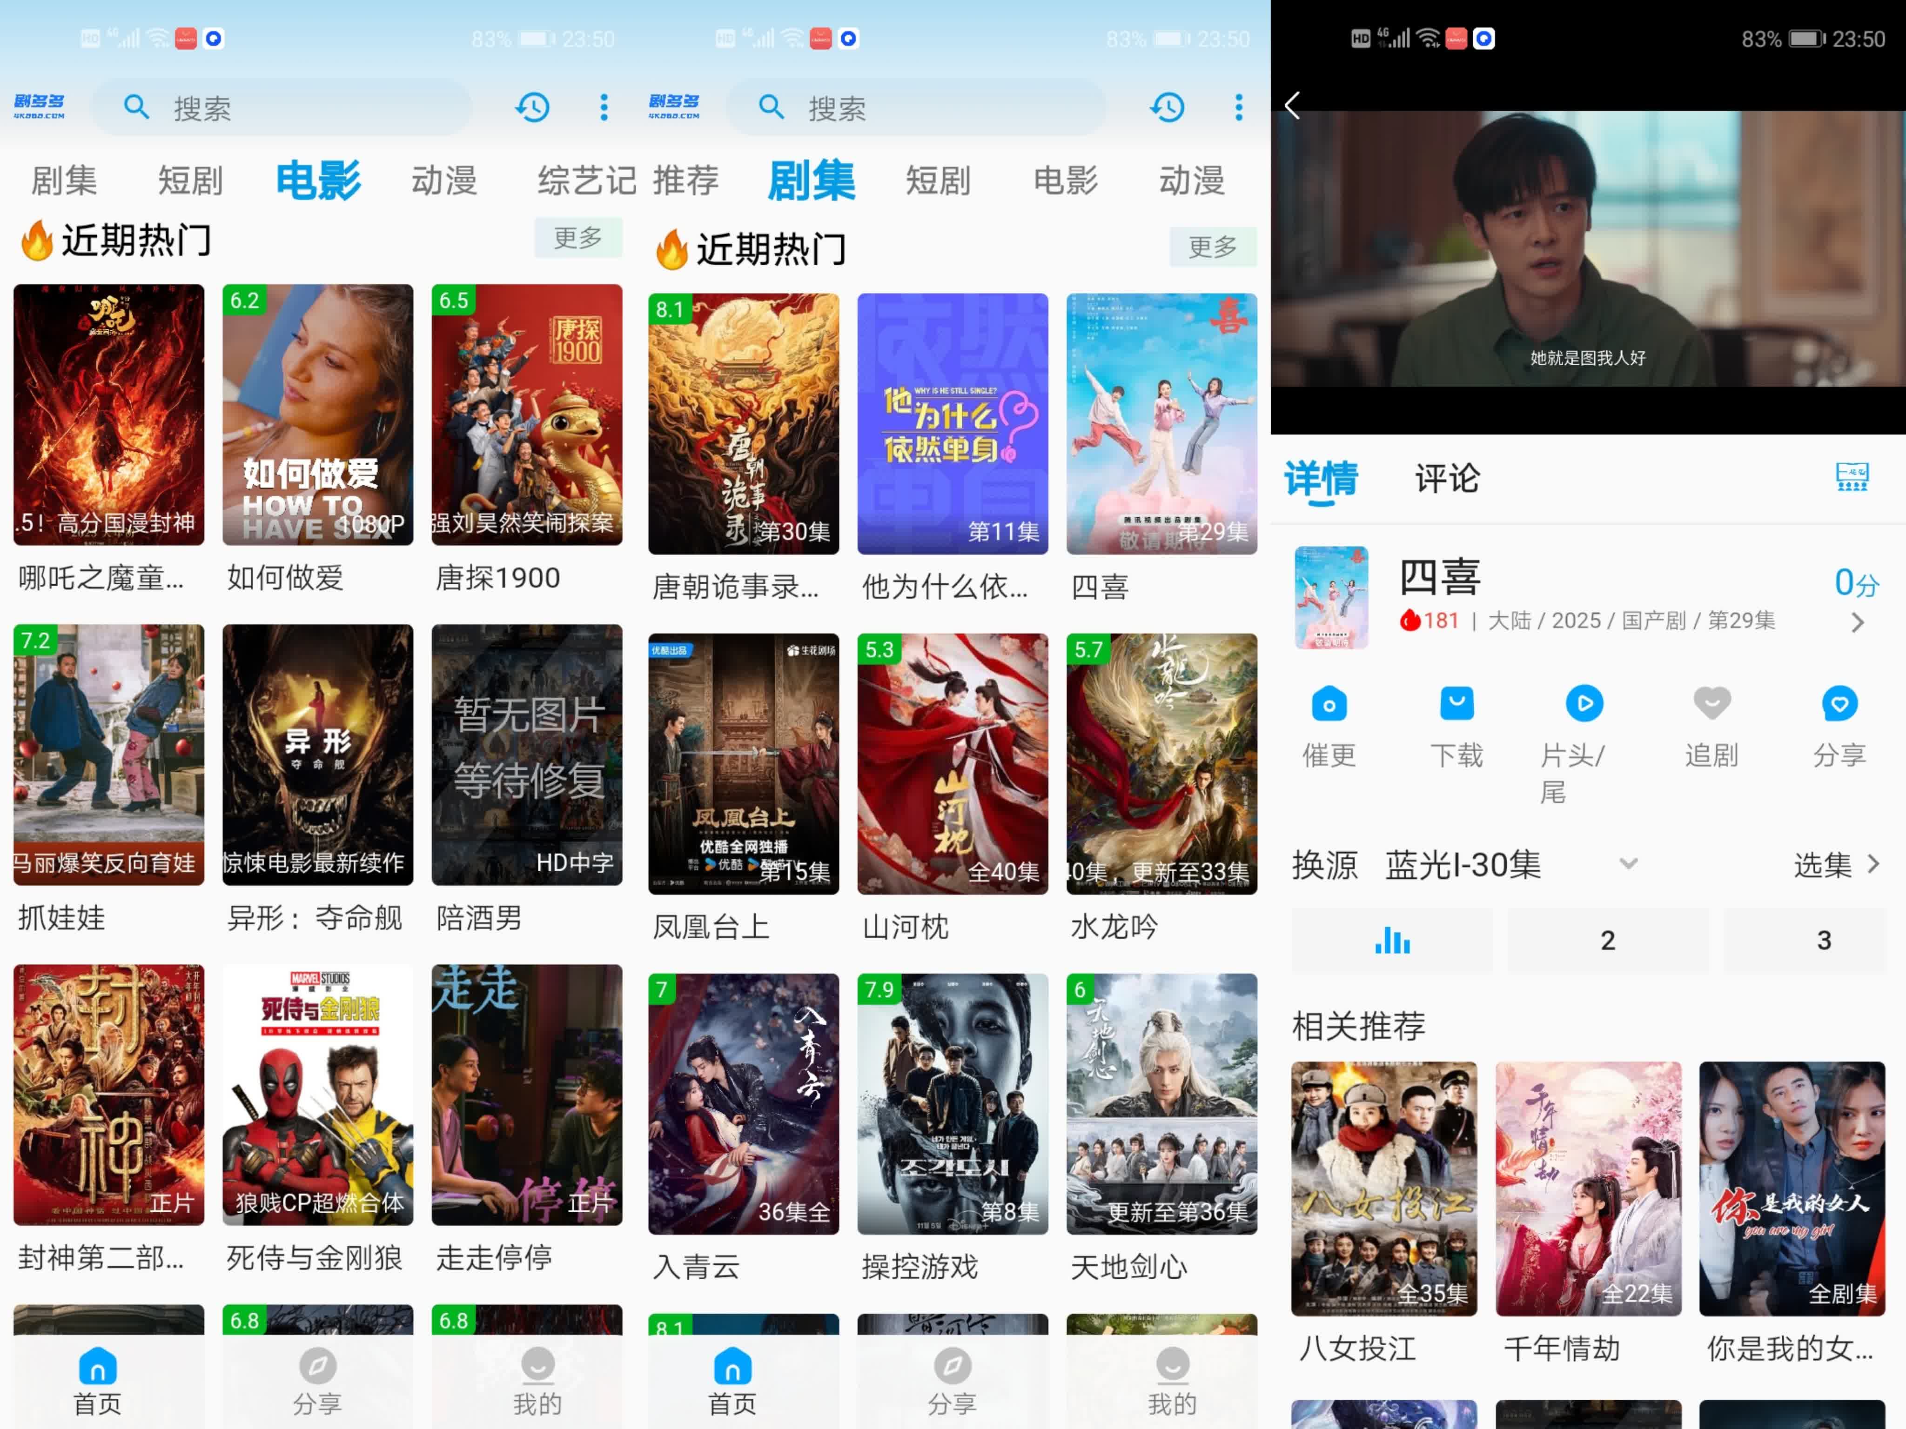Viewport: 1906px width, 1429px height.
Task: Tap 更多 next to 近期热门 in left panel
Action: click(577, 238)
